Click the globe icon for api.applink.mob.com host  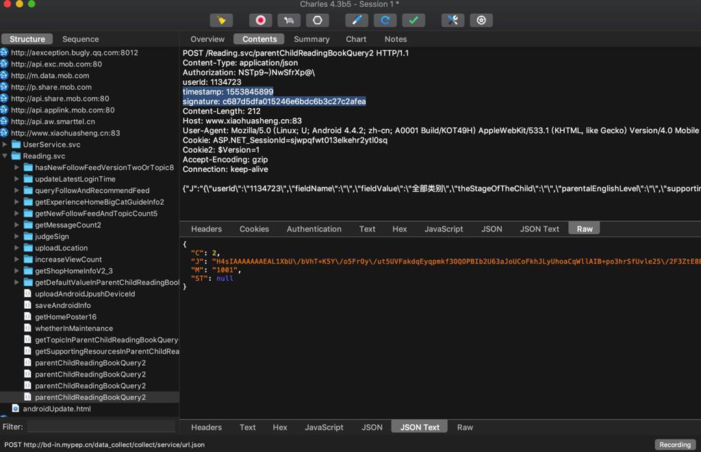4,110
